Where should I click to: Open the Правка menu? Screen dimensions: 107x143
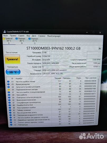(x=13, y=36)
